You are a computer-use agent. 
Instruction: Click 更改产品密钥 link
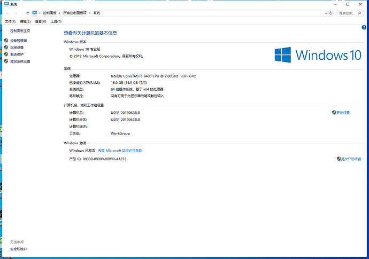(x=351, y=159)
